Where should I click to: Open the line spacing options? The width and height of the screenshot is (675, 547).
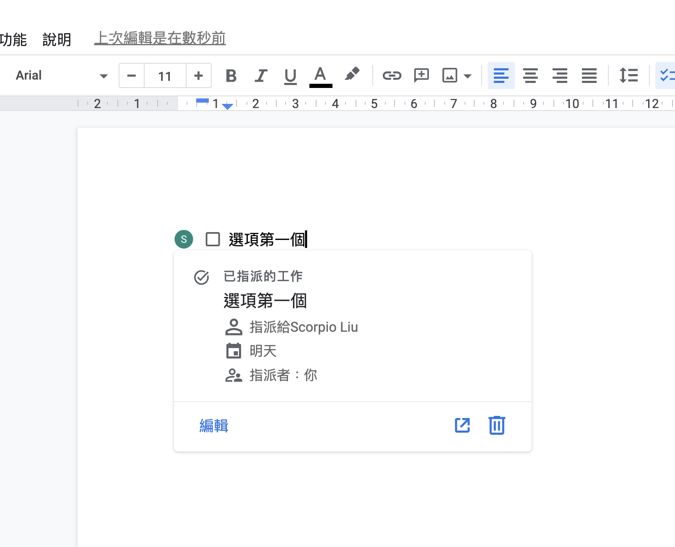628,76
